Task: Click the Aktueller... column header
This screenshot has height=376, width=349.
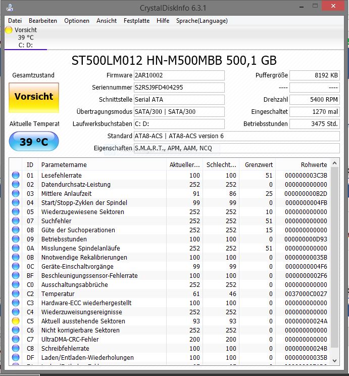Action: (184, 165)
